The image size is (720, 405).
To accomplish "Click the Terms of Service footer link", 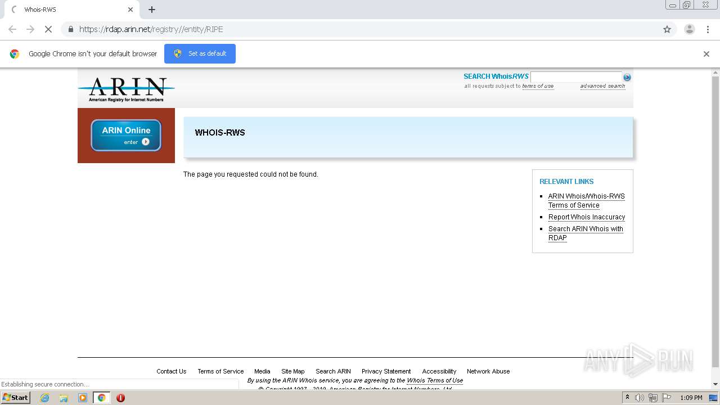I will [220, 371].
